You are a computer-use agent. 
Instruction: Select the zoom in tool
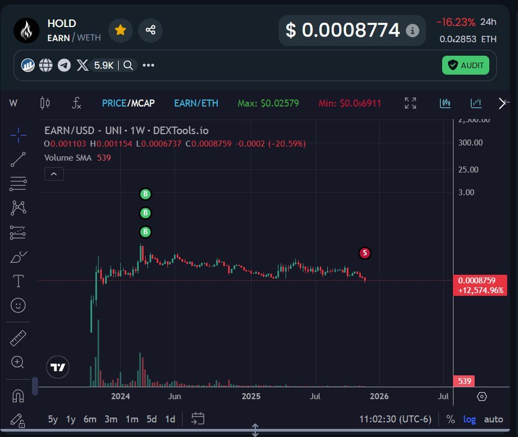[x=17, y=362]
